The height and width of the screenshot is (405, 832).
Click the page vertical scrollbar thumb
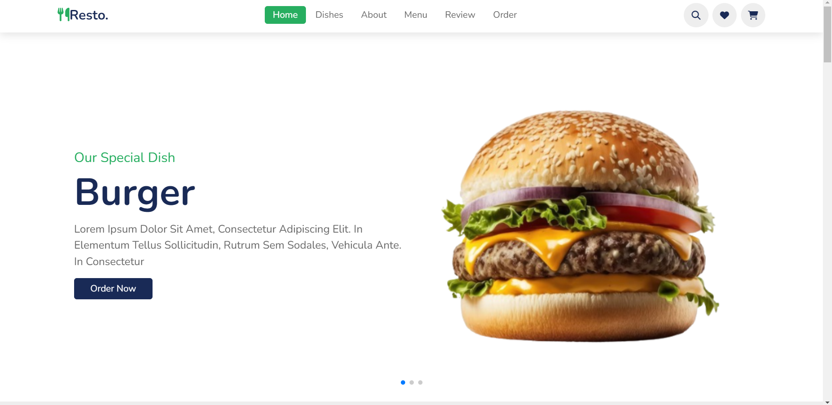click(828, 35)
